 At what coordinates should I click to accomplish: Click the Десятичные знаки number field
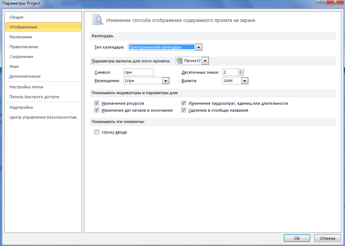click(x=230, y=72)
